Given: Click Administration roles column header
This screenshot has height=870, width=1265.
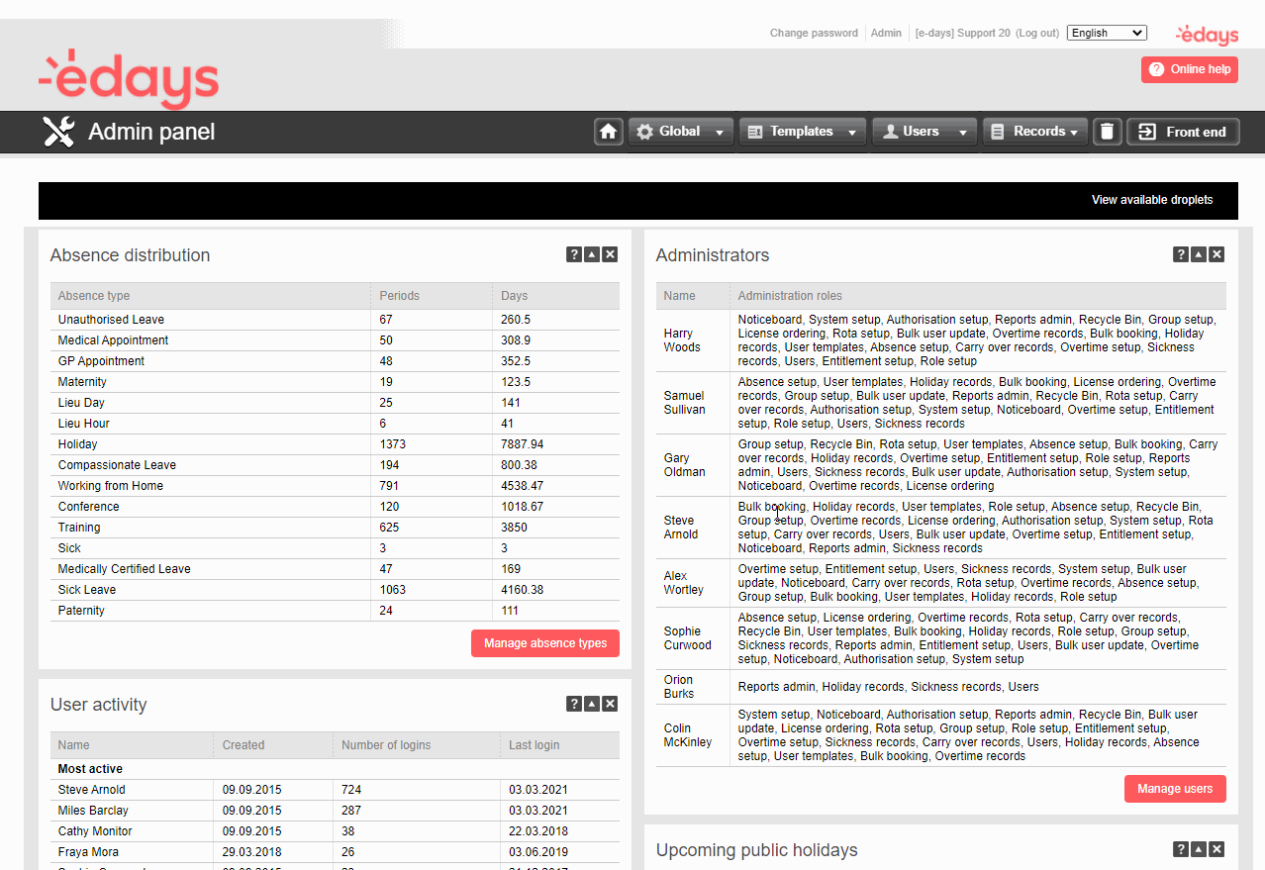Looking at the screenshot, I should pos(978,296).
